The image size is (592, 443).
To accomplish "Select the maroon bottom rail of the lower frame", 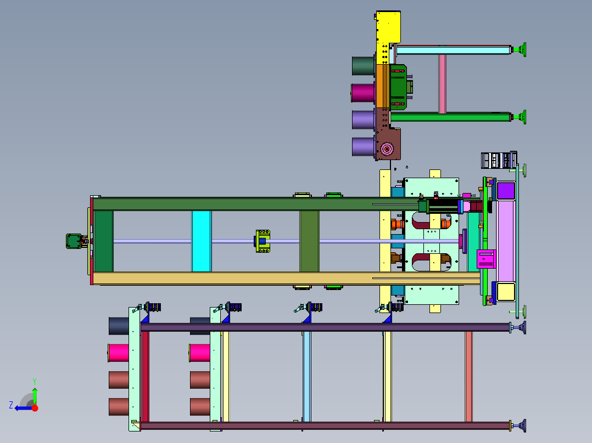I will click(325, 426).
